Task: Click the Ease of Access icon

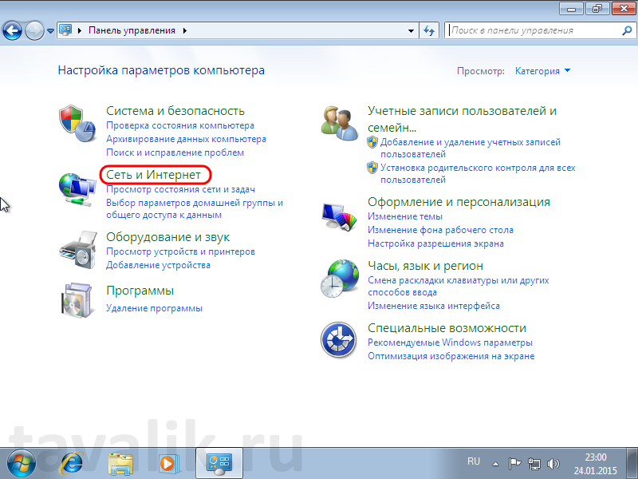Action: (x=338, y=340)
